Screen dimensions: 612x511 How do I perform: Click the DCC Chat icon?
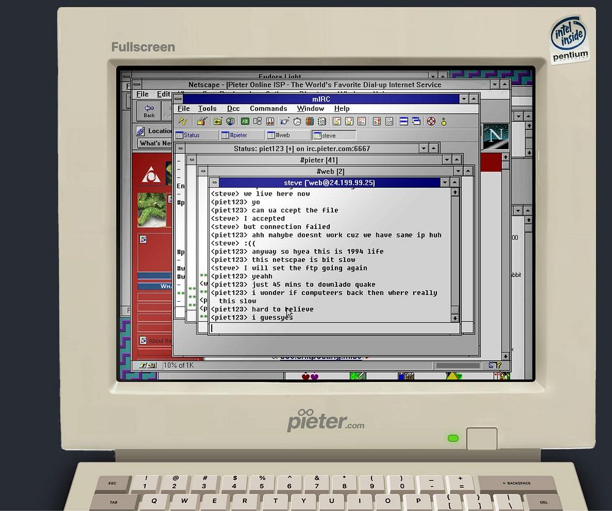tap(349, 121)
